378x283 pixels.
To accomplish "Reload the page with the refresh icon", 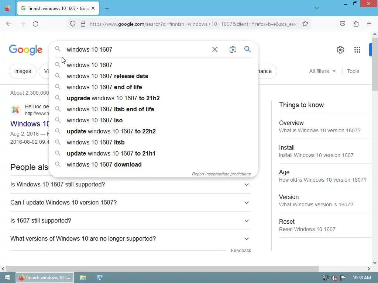I will (x=35, y=24).
